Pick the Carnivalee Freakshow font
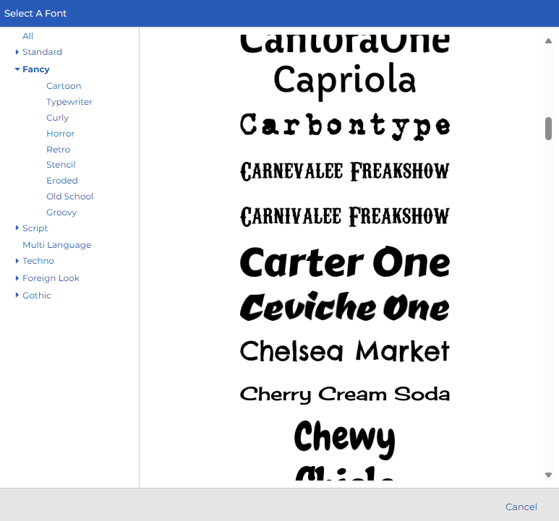The image size is (559, 521). [x=344, y=216]
